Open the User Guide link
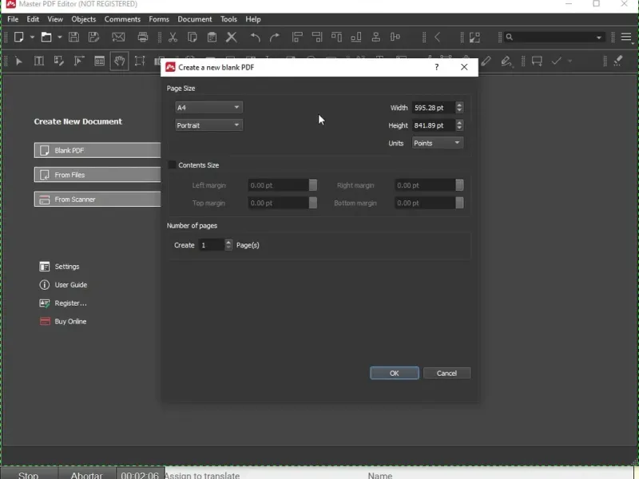639x479 pixels. tap(70, 285)
